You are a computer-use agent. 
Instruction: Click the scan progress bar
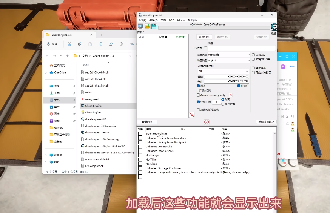click(x=214, y=28)
